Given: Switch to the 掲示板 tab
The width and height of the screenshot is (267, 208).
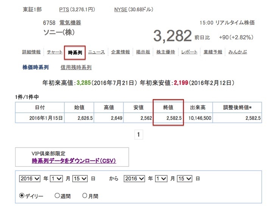Looking at the screenshot, I should (143, 52).
